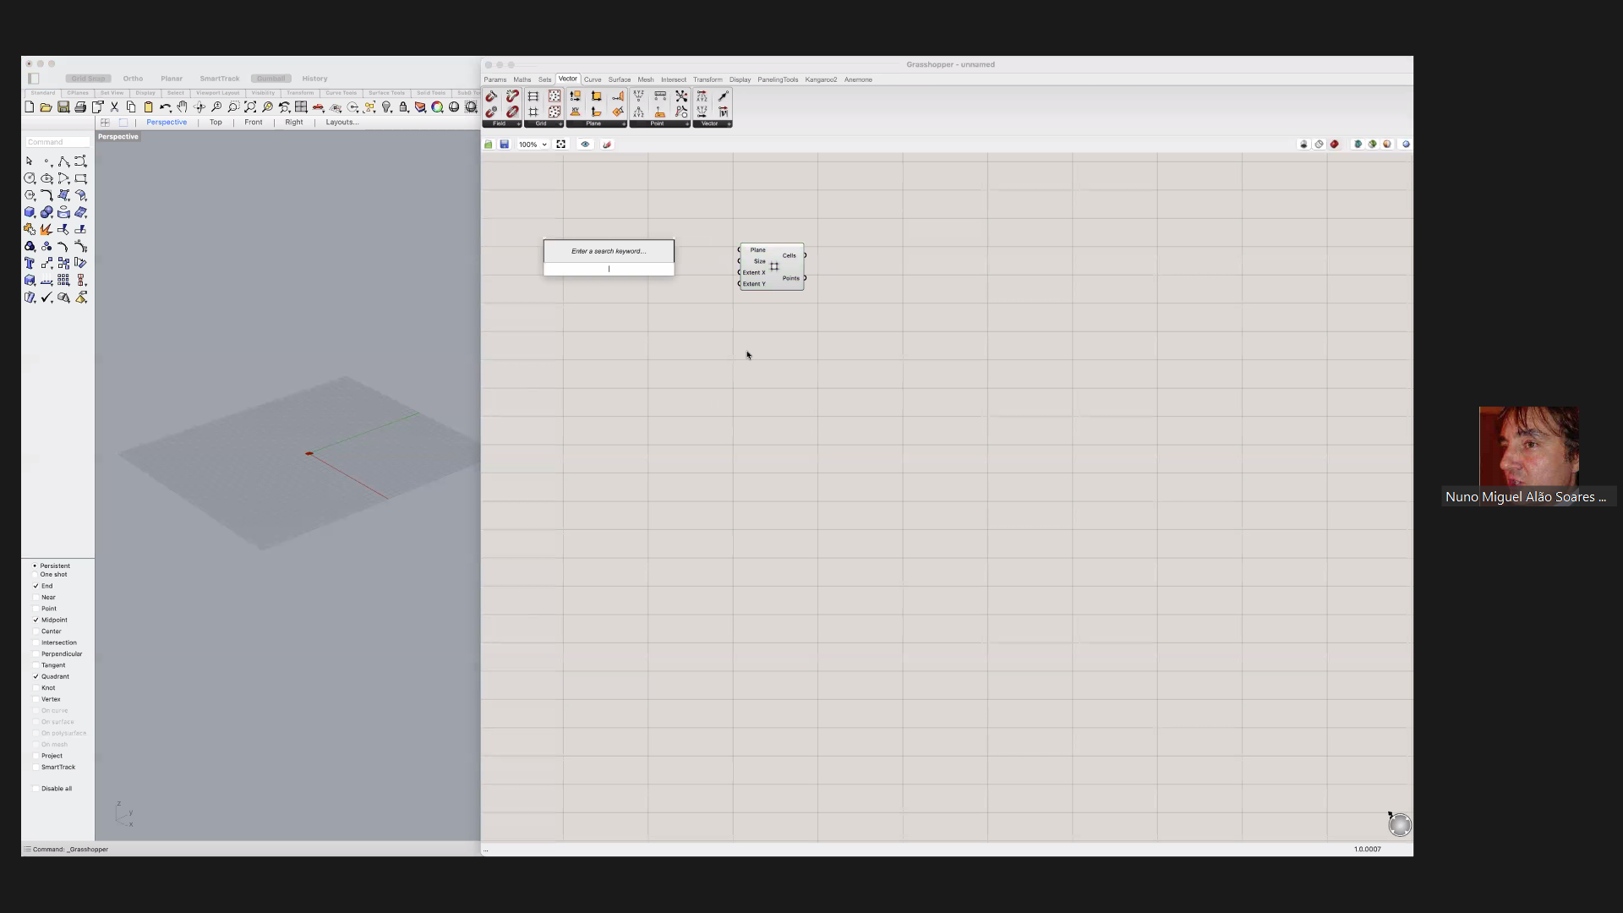
Task: Click the sketch pencil icon in Grasshopper toolbar
Action: [607, 145]
